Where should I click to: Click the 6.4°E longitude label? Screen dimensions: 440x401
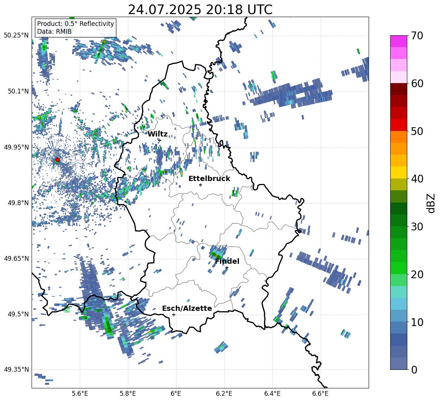272,394
